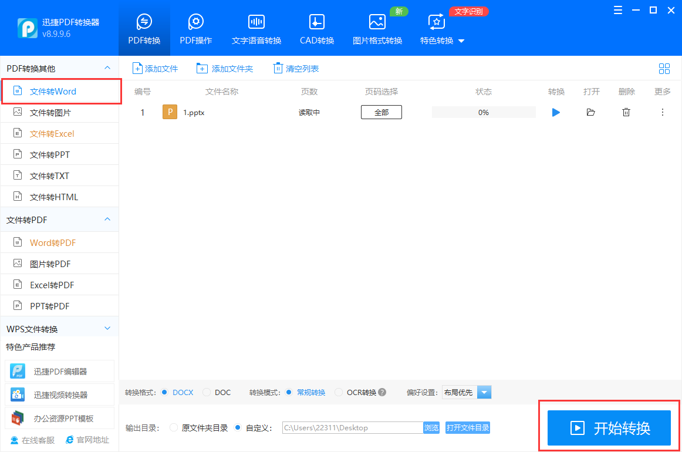The width and height of the screenshot is (682, 452).
Task: Start converting the file using the play icon
Action: click(x=555, y=112)
